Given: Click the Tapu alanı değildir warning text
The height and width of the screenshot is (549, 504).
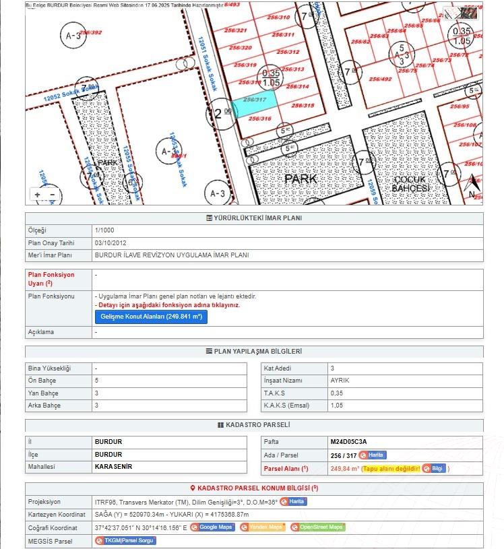Looking at the screenshot, I should point(391,468).
